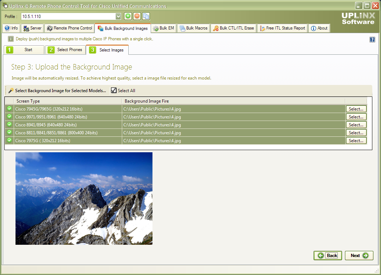Click Back to return to previous step
This screenshot has height=275, width=381.
pyautogui.click(x=327, y=255)
